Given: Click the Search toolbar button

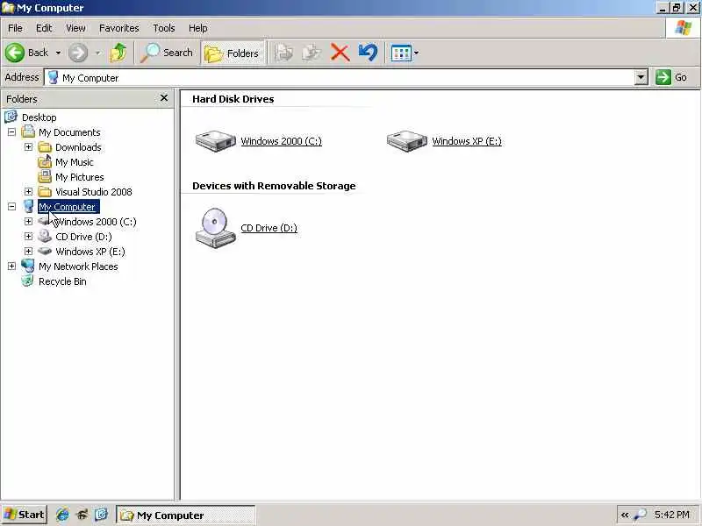Looking at the screenshot, I should (166, 53).
